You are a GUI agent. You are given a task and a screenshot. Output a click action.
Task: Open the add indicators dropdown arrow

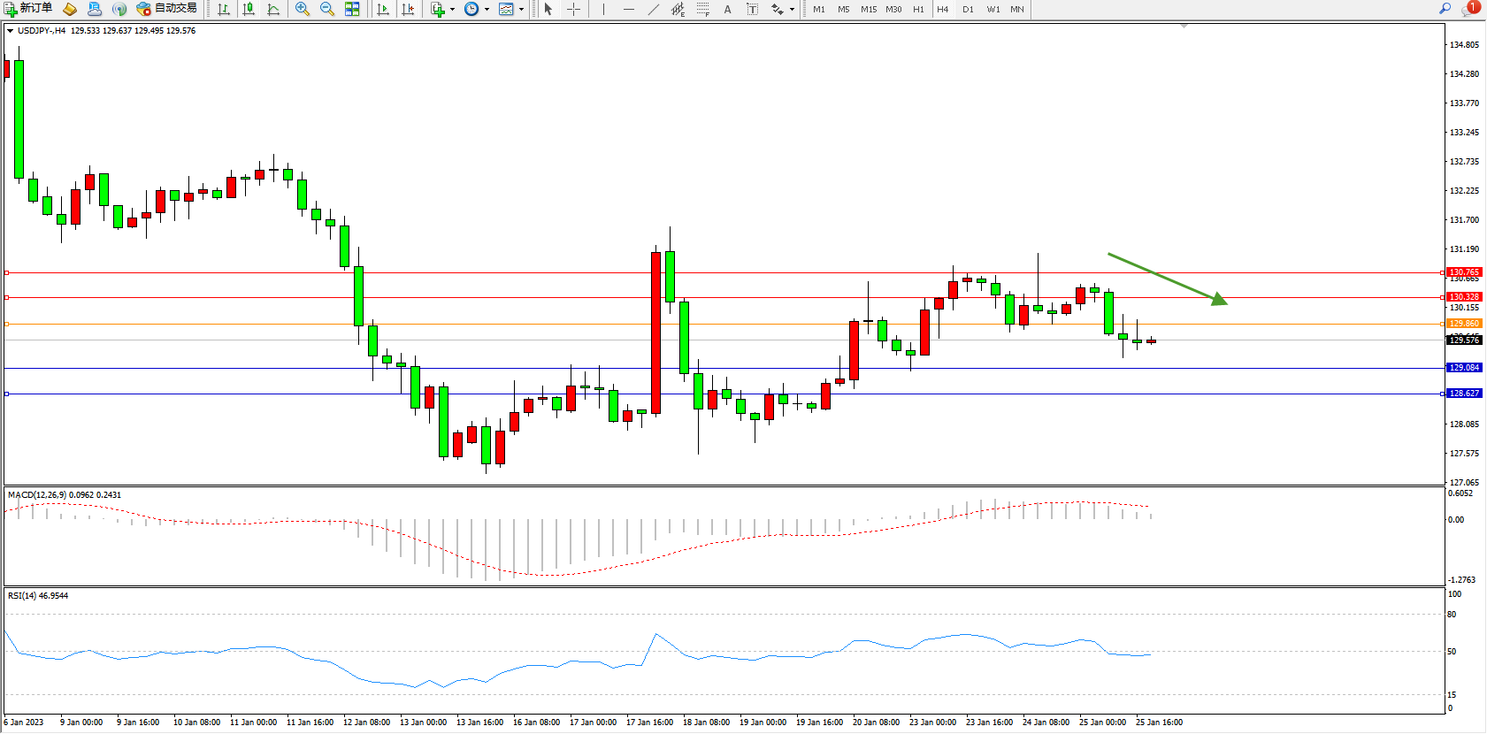[x=452, y=10]
